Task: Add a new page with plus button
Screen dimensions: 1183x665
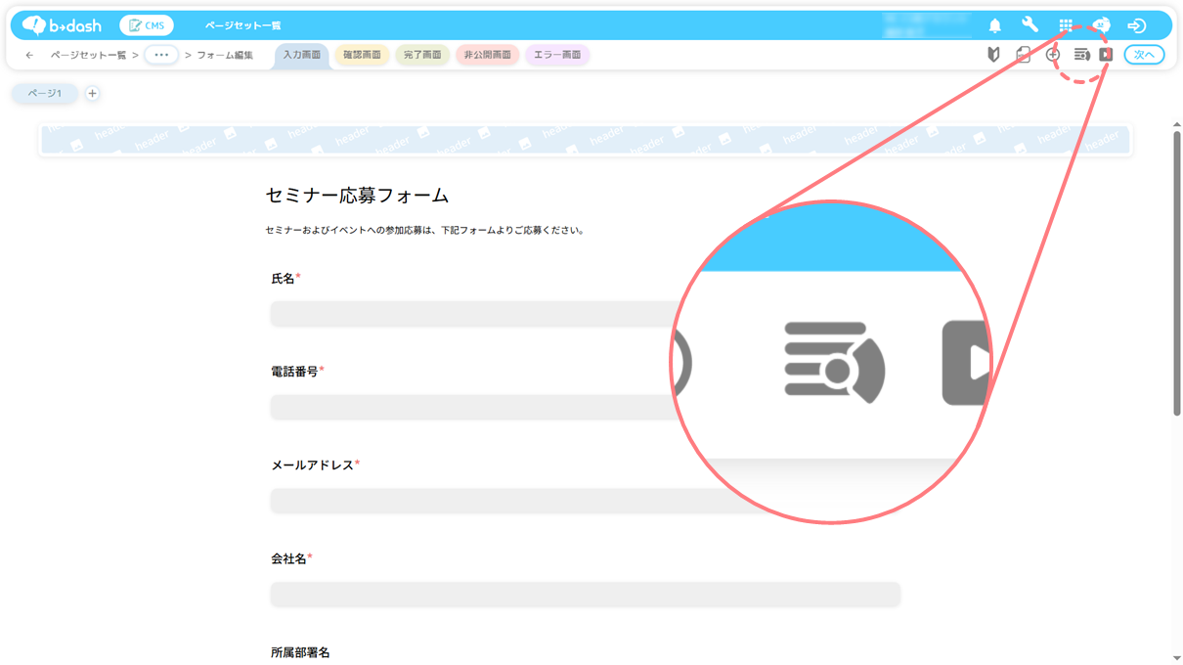Action: 92,94
